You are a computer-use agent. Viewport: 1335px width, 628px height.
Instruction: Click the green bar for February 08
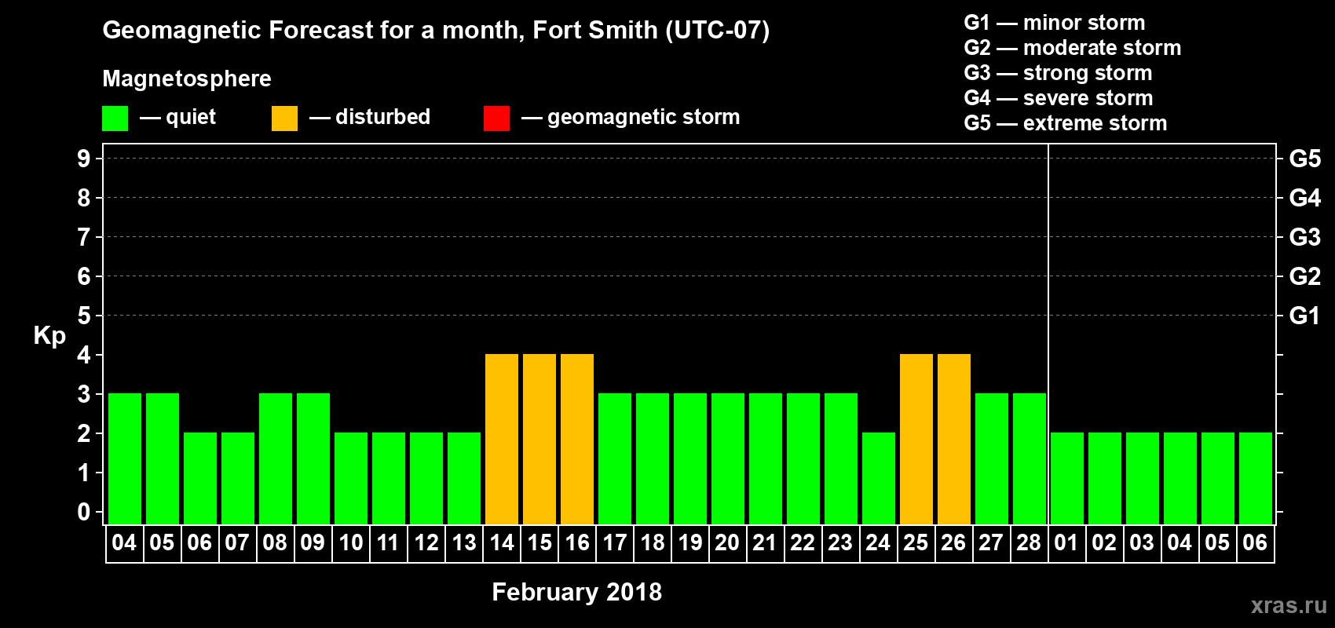(276, 459)
